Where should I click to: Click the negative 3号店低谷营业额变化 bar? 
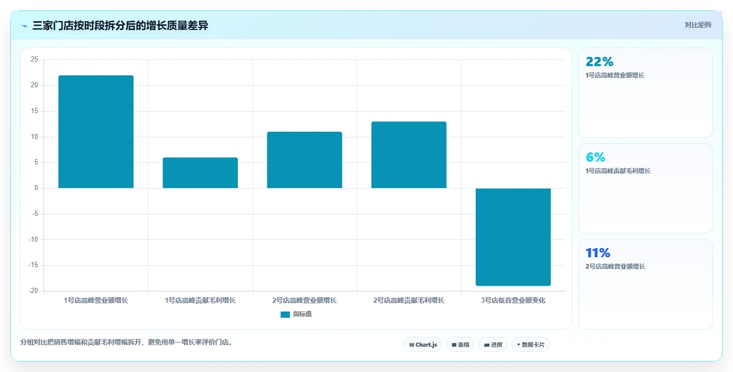tap(513, 237)
